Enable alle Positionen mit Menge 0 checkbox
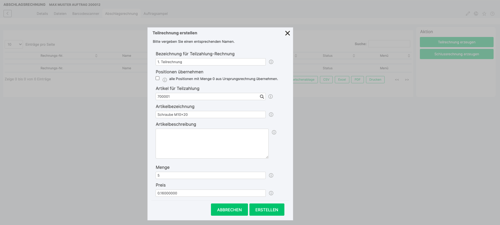The width and height of the screenshot is (500, 225). [x=158, y=78]
